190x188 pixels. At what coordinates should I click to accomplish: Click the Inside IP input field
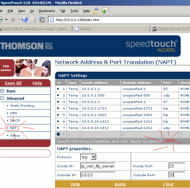pyautogui.click(x=98, y=166)
